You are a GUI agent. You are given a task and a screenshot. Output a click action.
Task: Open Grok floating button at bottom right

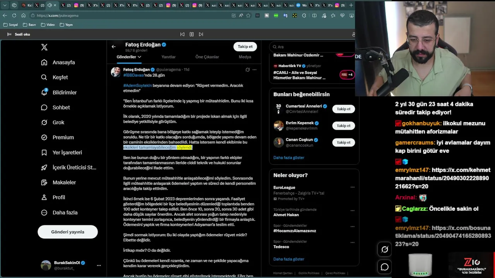coord(384,249)
